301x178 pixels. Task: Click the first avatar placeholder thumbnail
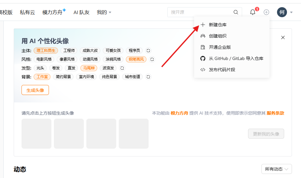(x=36, y=134)
